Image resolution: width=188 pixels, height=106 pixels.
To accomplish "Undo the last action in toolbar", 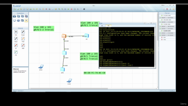I will tap(34, 9).
